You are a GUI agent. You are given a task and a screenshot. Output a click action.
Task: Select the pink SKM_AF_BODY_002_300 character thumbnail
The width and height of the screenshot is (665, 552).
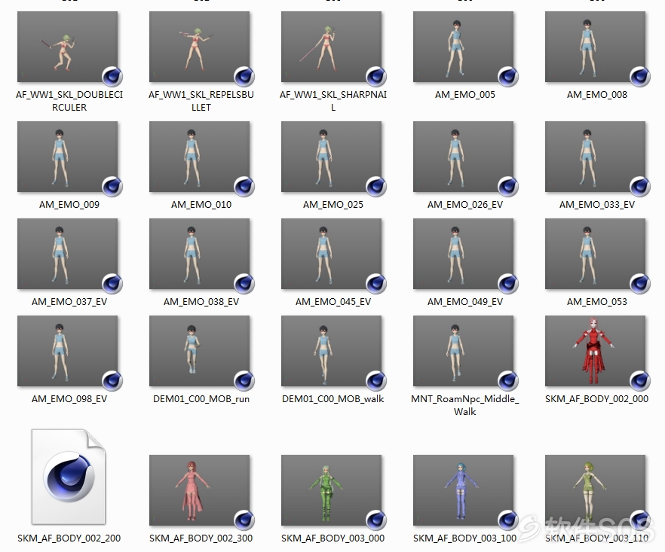click(199, 490)
